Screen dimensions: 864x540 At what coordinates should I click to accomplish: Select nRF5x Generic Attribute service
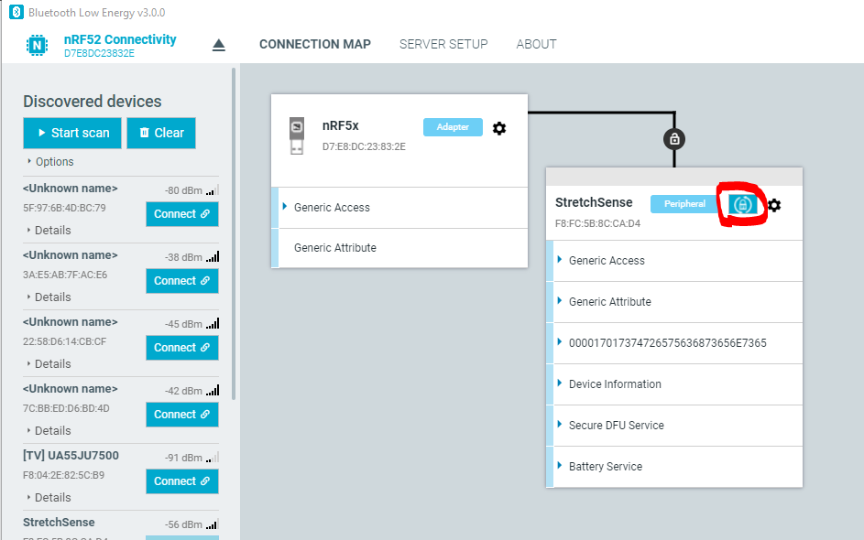[x=399, y=248]
